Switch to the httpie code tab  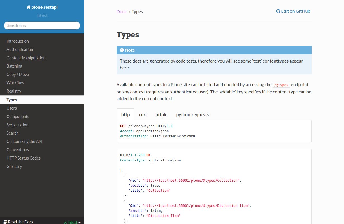[161, 114]
